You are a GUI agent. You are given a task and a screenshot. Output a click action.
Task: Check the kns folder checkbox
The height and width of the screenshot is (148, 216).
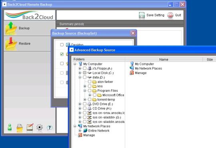click(x=90, y=86)
